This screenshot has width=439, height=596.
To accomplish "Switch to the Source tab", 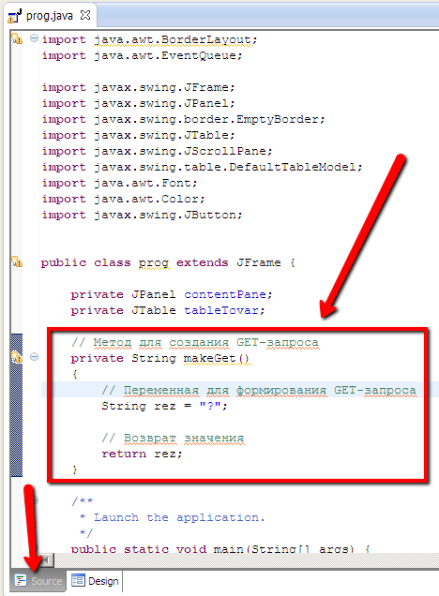I will click(38, 581).
